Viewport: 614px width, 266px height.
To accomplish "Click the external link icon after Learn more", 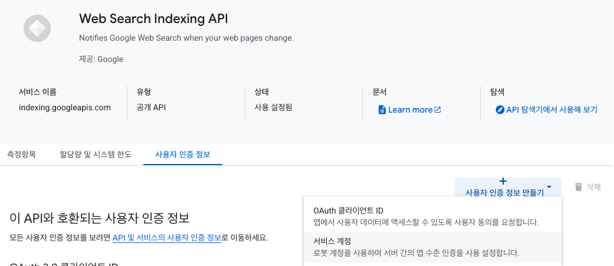I will point(438,110).
